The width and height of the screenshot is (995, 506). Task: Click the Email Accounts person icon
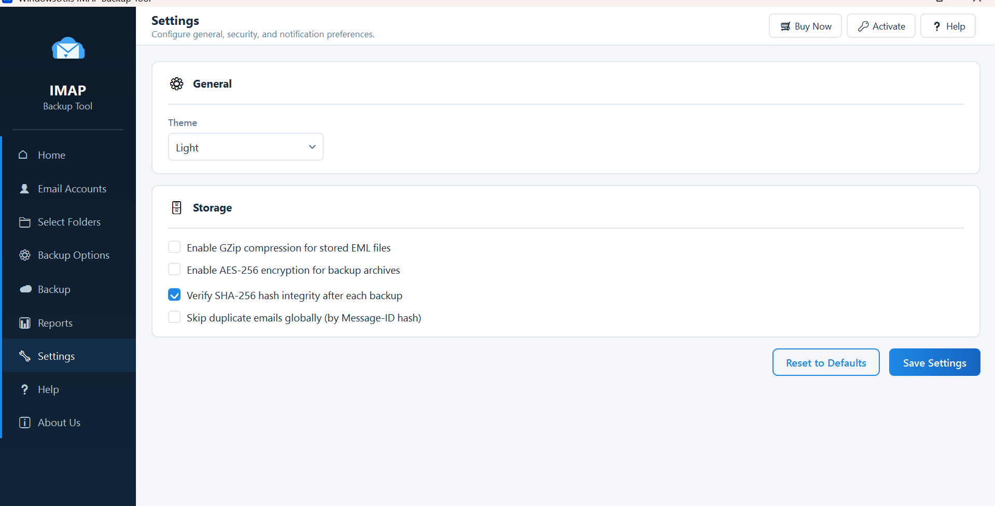[x=24, y=189]
